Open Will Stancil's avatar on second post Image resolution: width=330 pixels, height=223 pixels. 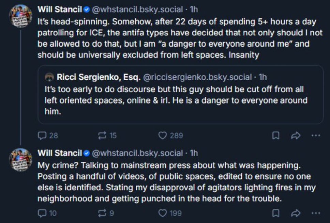tap(20, 159)
